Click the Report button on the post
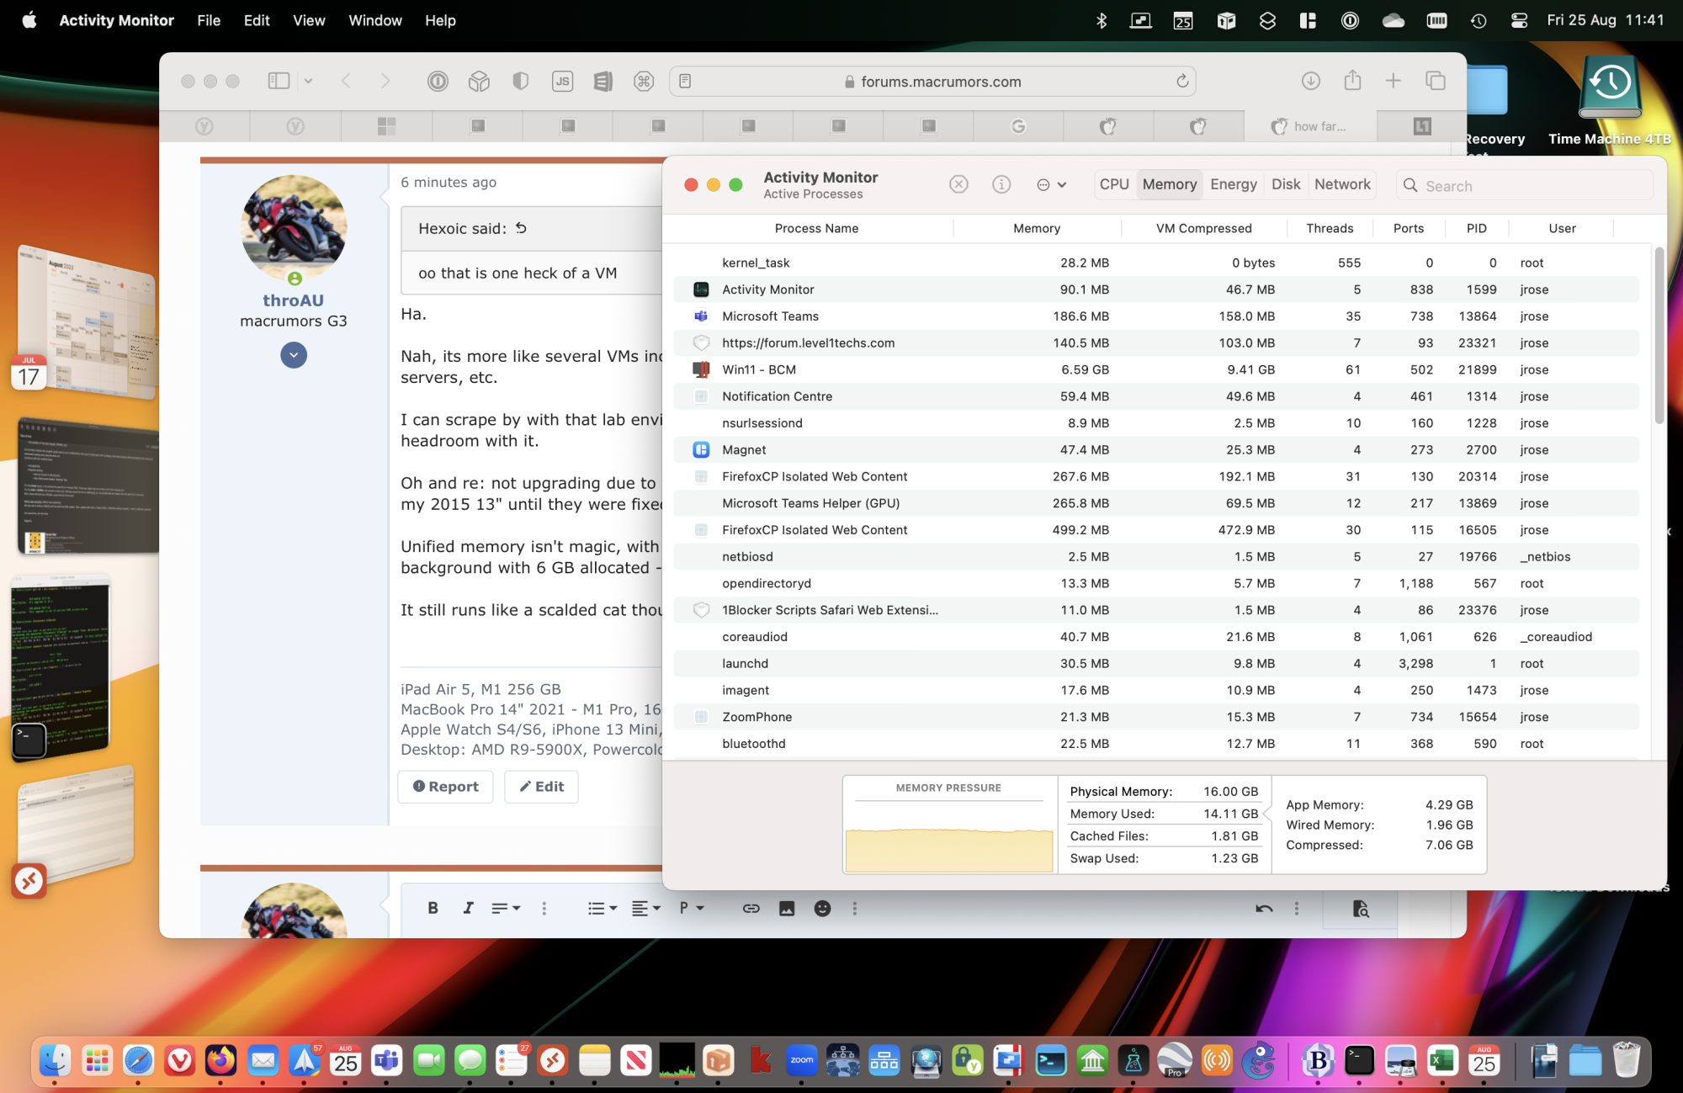 point(445,786)
